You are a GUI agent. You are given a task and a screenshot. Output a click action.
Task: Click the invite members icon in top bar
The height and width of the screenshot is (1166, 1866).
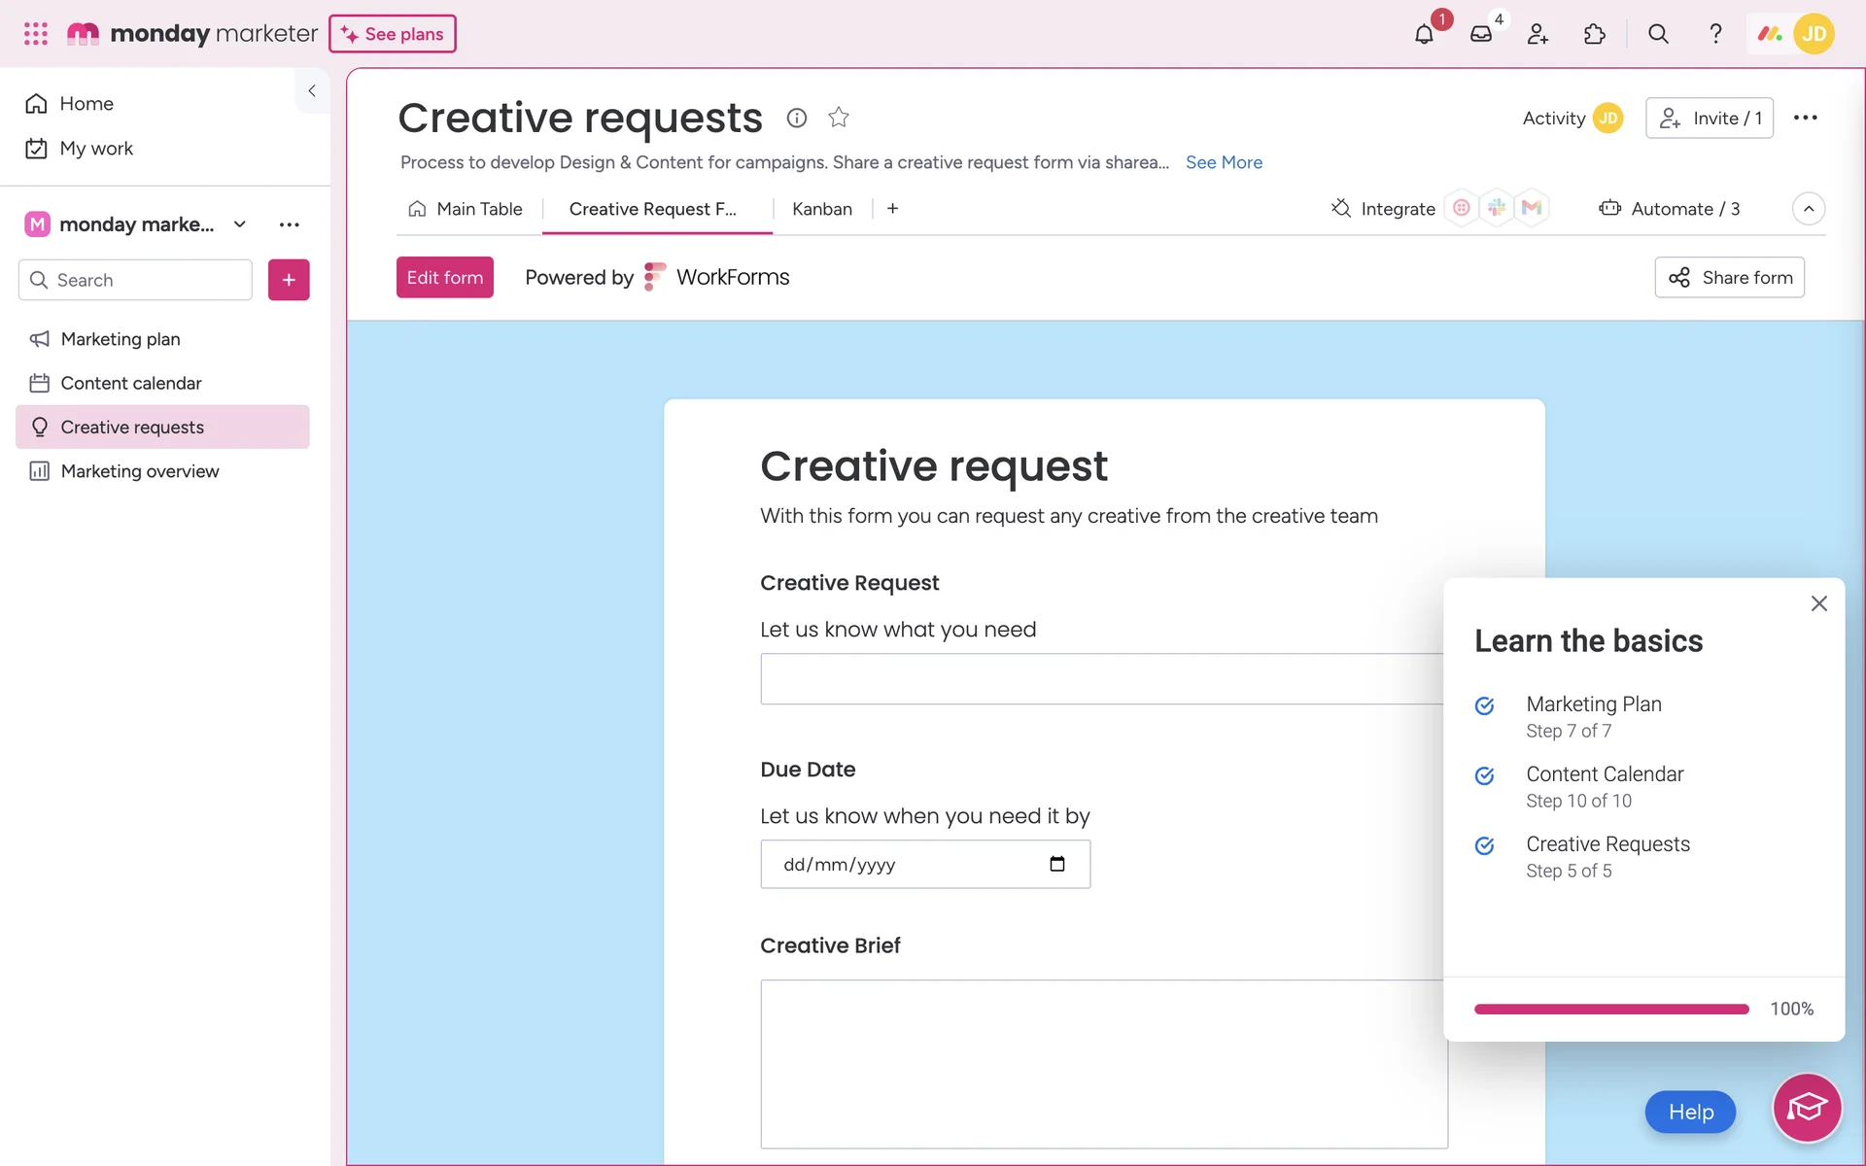click(1538, 34)
